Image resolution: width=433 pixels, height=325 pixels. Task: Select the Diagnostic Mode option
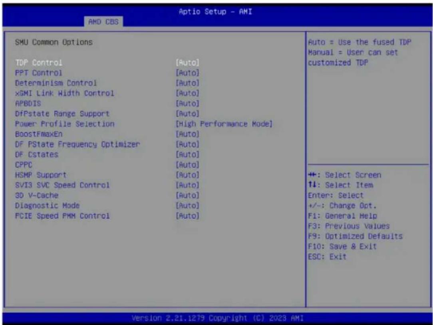tap(47, 205)
